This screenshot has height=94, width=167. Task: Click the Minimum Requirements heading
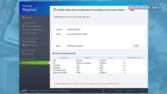click(64, 53)
